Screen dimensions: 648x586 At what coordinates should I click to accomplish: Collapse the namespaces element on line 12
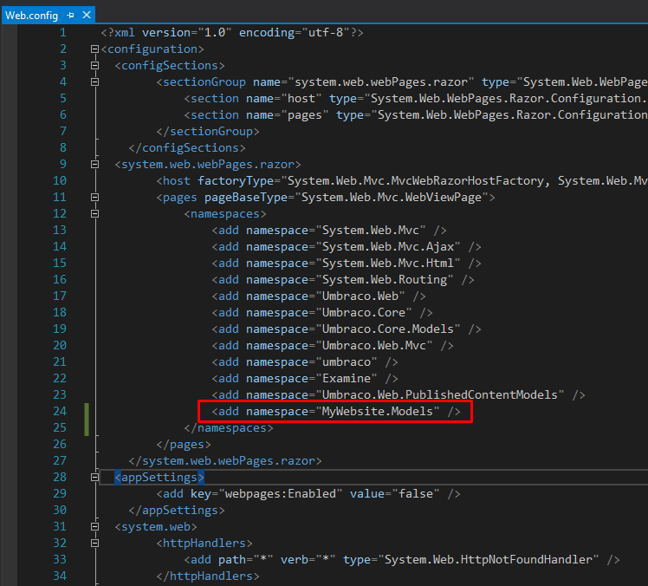pos(94,214)
